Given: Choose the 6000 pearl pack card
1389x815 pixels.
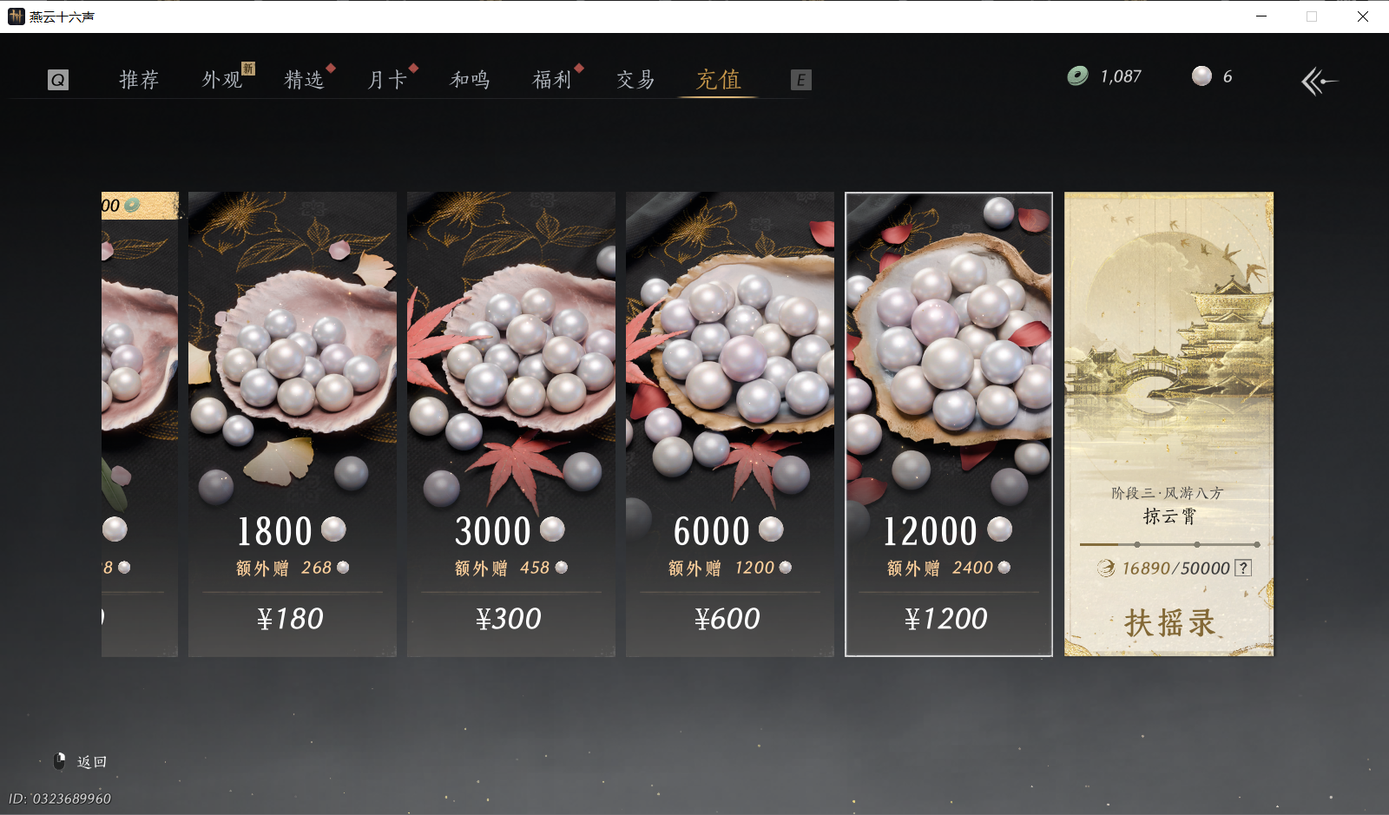Looking at the screenshot, I should [x=730, y=424].
